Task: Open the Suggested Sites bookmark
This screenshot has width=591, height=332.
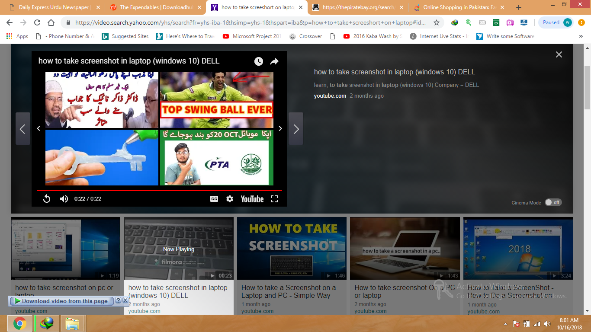Action: pos(125,36)
